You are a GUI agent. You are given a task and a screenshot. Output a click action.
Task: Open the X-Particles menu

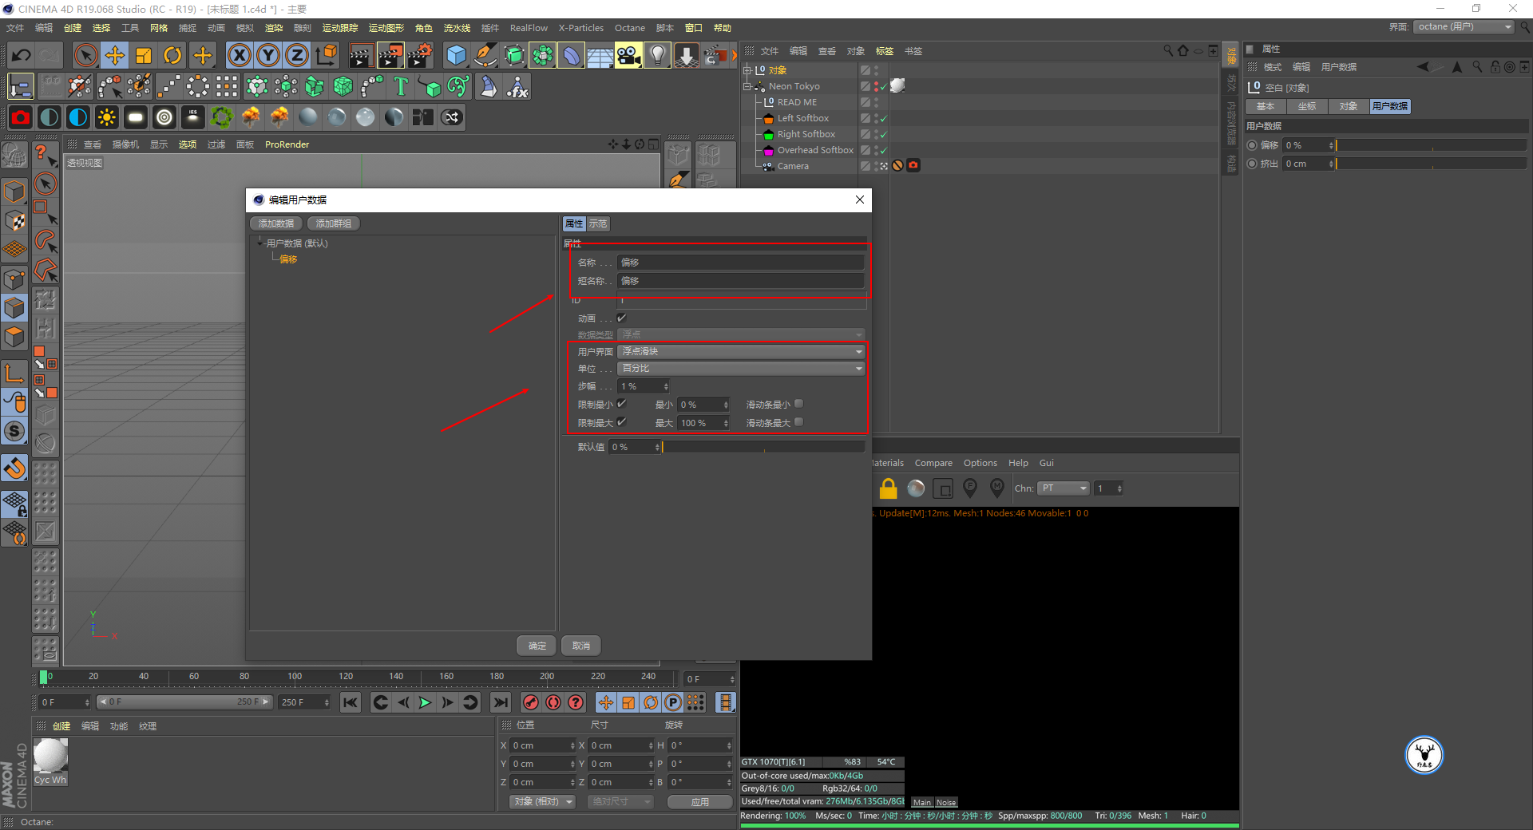click(580, 28)
